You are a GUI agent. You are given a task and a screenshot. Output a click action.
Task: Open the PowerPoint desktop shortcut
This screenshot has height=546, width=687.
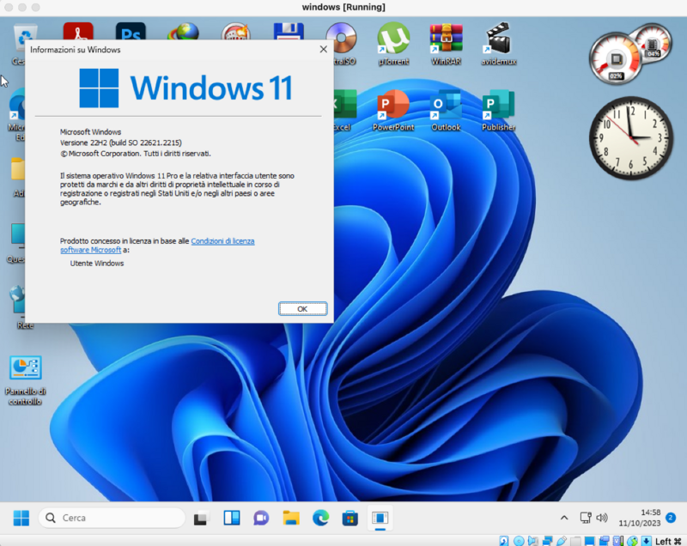(x=393, y=111)
